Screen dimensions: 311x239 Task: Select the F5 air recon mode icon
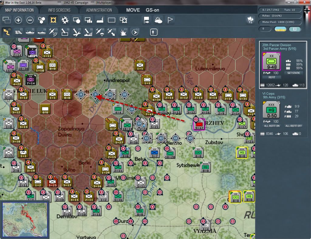pyautogui.click(x=53, y=32)
